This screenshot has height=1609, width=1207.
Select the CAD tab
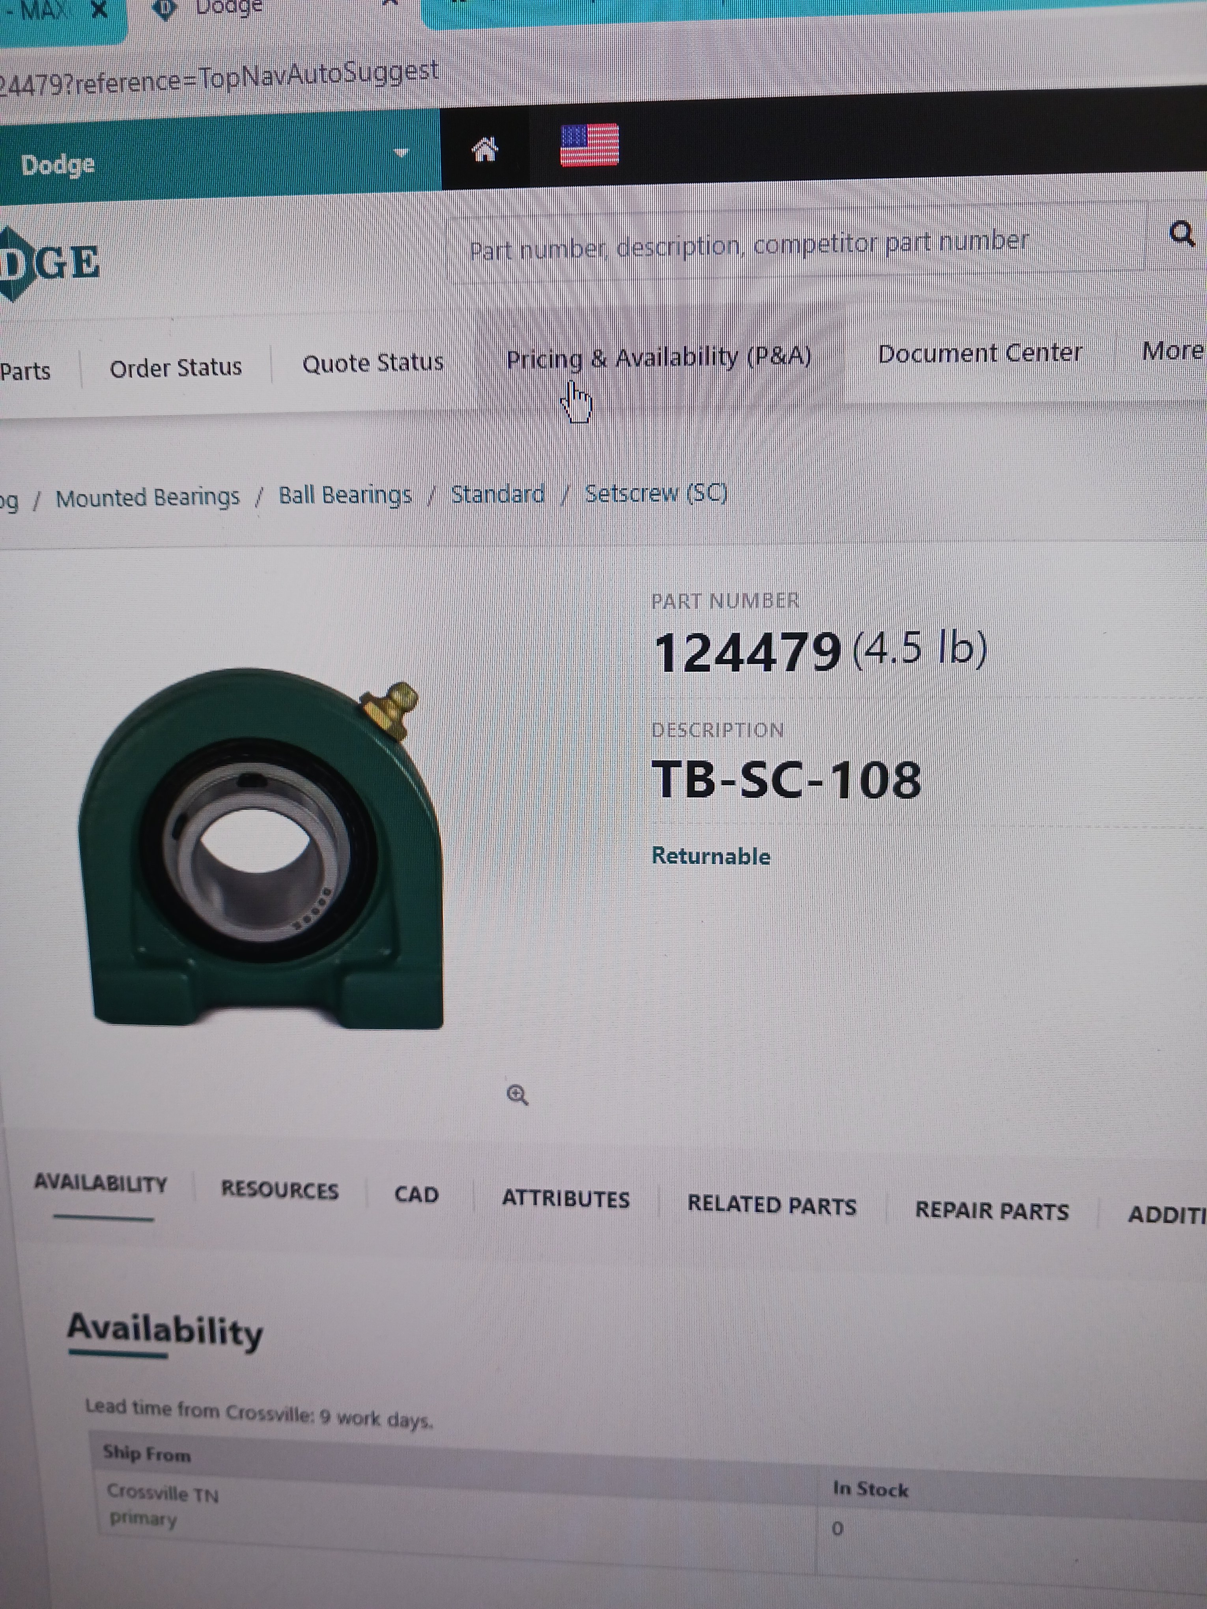(x=416, y=1195)
